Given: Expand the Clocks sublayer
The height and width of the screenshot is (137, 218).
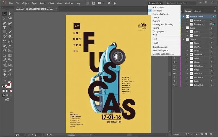Looking at the screenshot, I should click(x=187, y=51).
